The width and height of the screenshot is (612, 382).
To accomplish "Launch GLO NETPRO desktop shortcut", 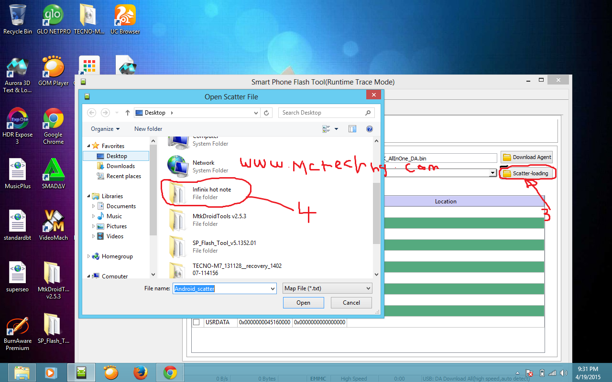I will tap(54, 19).
